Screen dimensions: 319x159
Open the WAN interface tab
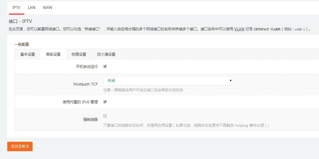tap(47, 8)
